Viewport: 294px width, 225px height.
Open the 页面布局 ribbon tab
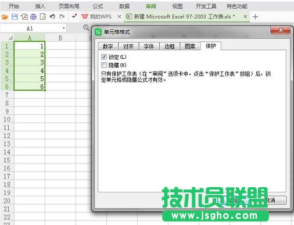click(69, 6)
